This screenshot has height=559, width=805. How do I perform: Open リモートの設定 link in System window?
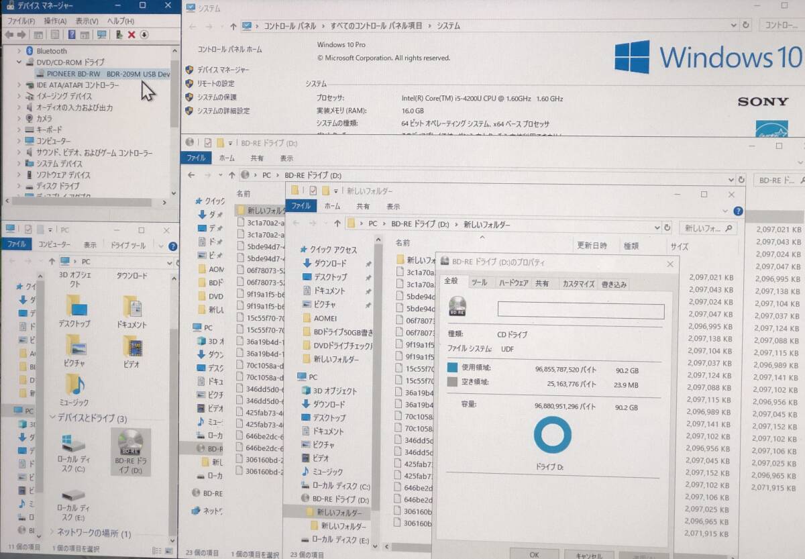click(x=215, y=83)
